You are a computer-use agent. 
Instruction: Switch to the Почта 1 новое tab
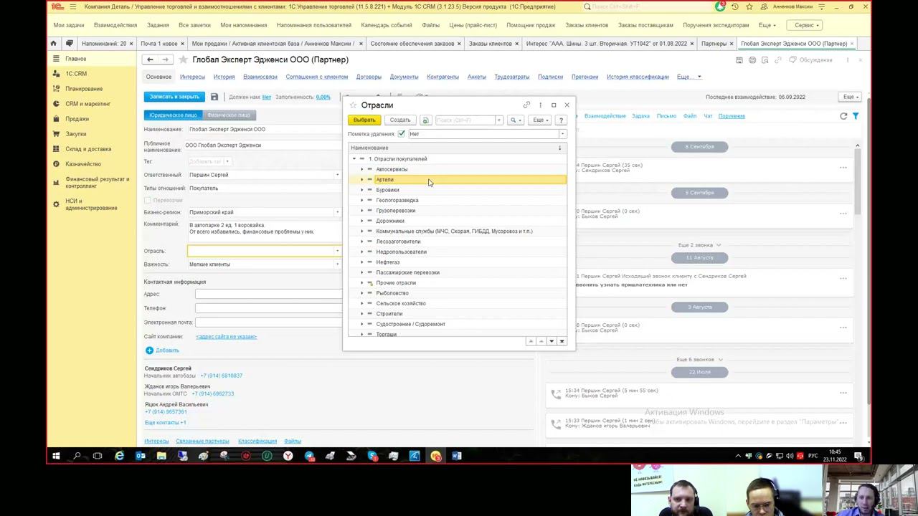coord(159,44)
